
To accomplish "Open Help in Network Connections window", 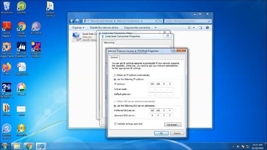I will pyautogui.click(x=207, y=27).
